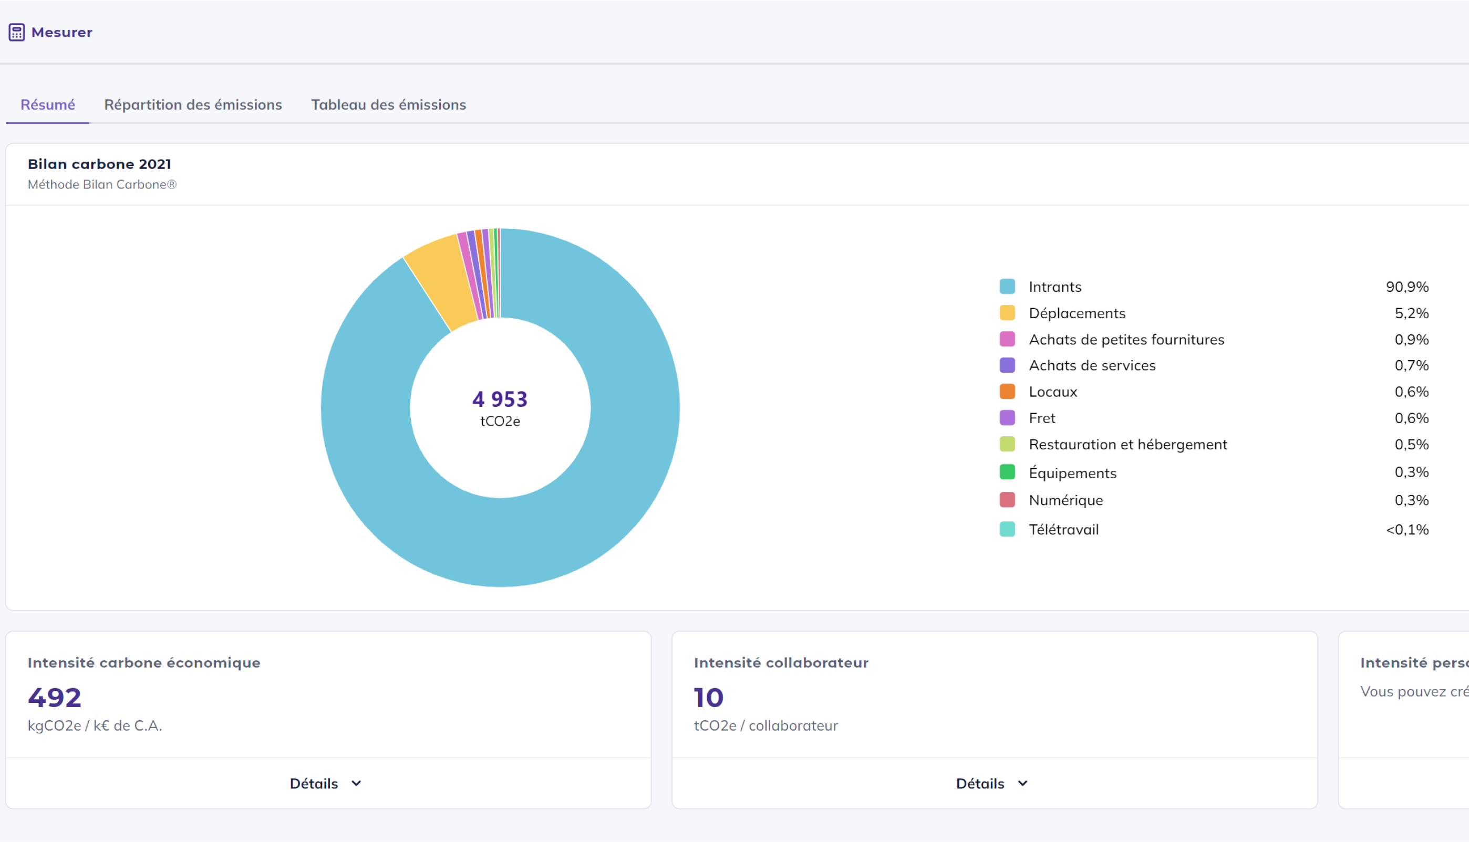Select the Résumé tab

pos(47,104)
